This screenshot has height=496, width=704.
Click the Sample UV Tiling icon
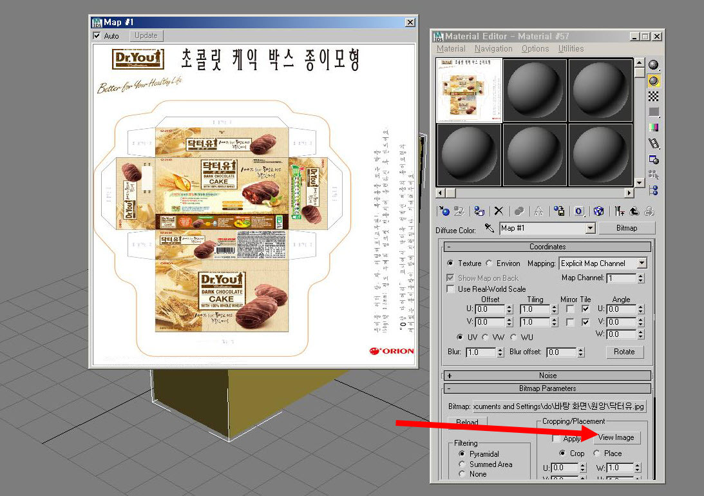654,112
